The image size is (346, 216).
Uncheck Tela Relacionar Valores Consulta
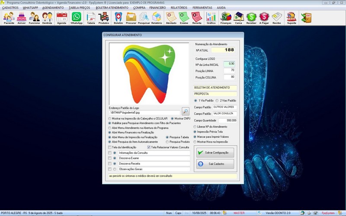coord(149,147)
